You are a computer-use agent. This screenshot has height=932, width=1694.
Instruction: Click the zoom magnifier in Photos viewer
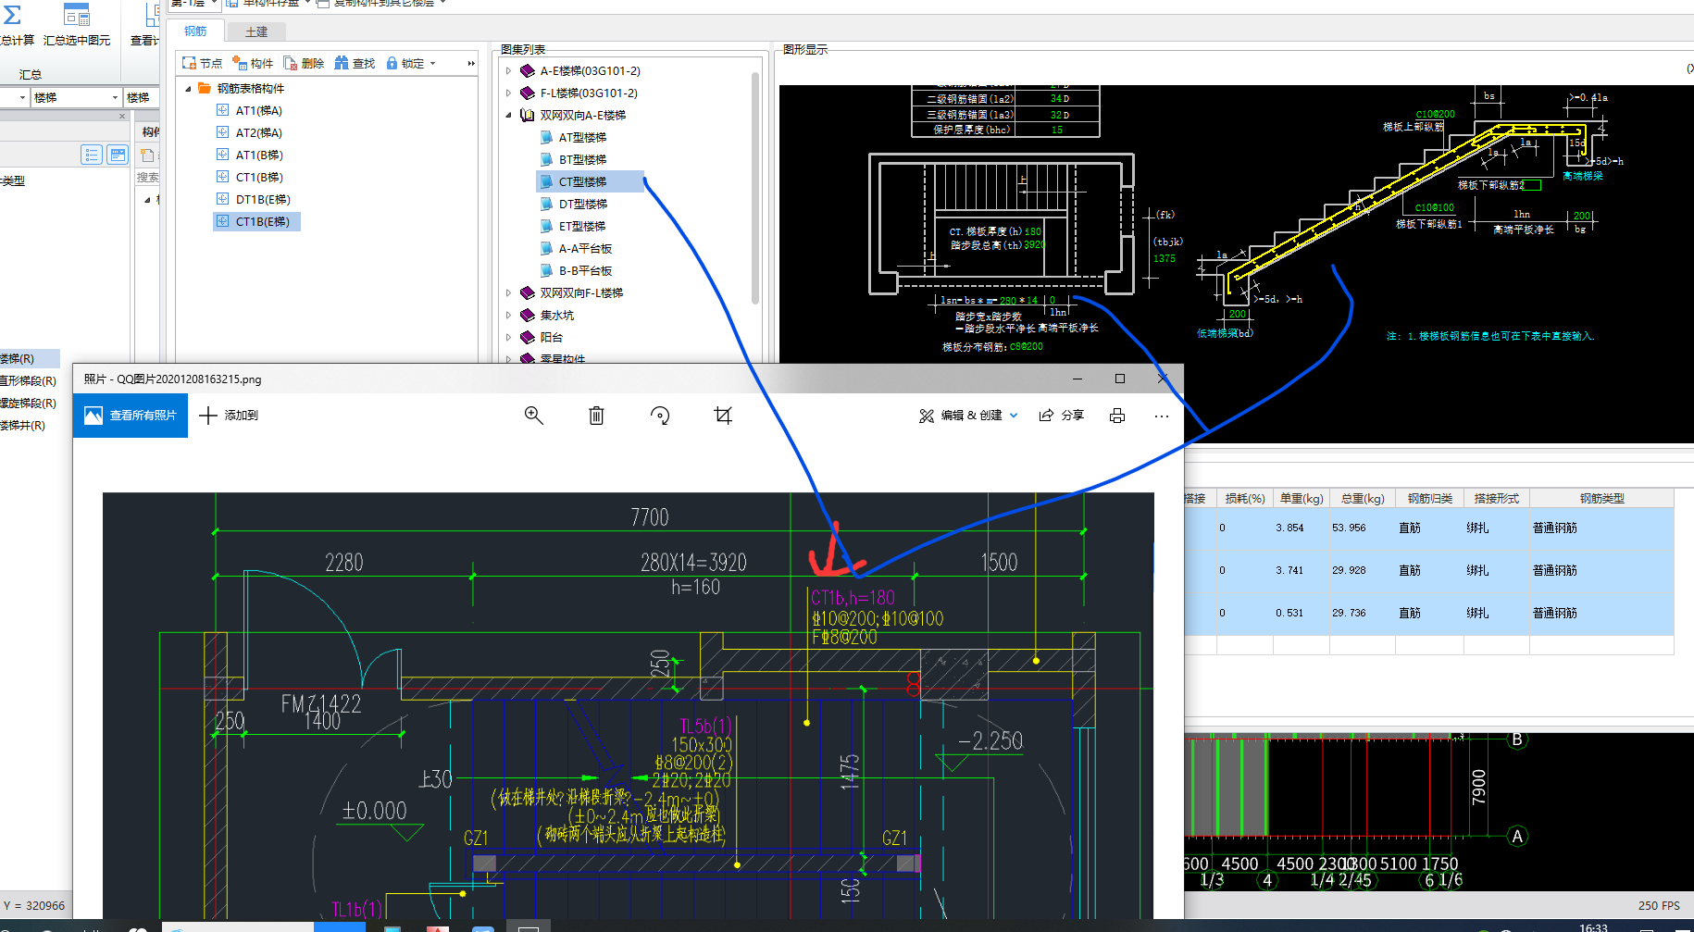(x=534, y=416)
